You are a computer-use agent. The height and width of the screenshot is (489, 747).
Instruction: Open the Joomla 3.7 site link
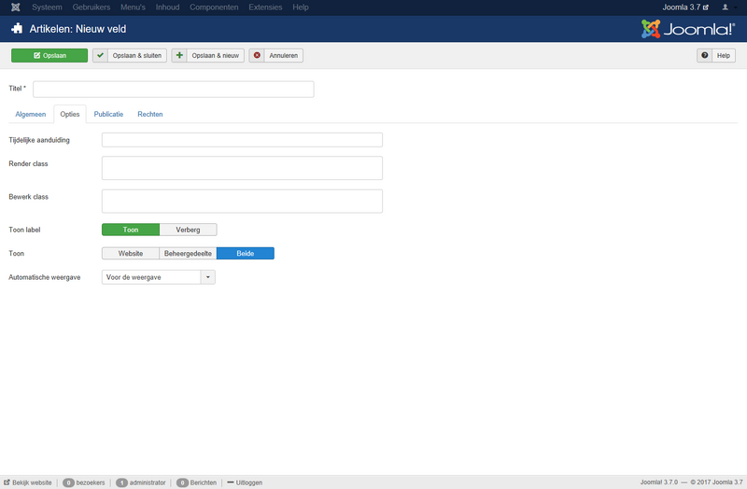(685, 7)
